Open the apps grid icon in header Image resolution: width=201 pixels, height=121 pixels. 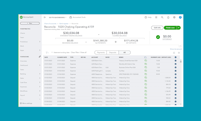click(x=156, y=17)
